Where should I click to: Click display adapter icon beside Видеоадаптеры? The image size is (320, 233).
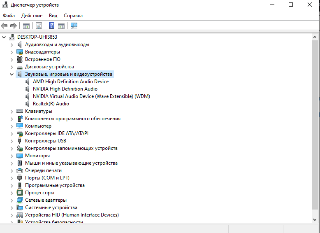click(20, 52)
